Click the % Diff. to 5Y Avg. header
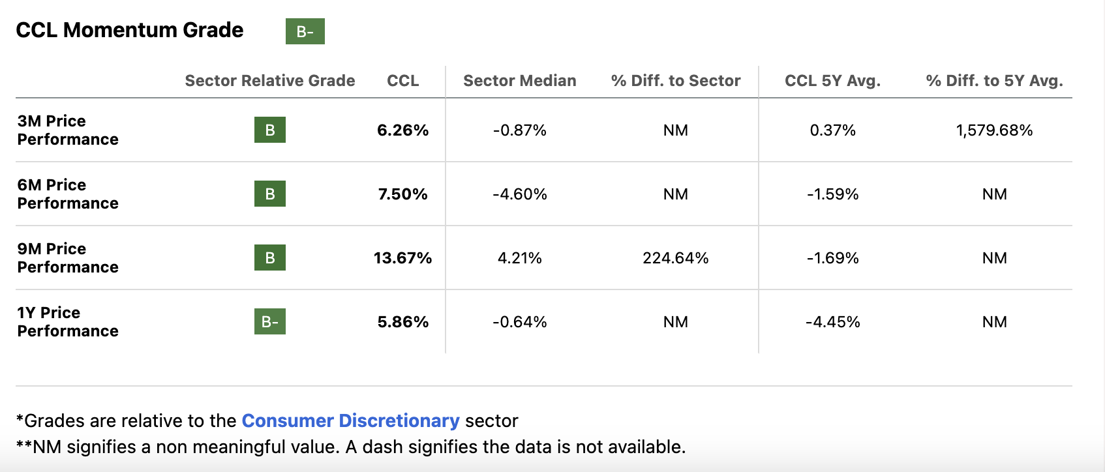 pos(994,81)
